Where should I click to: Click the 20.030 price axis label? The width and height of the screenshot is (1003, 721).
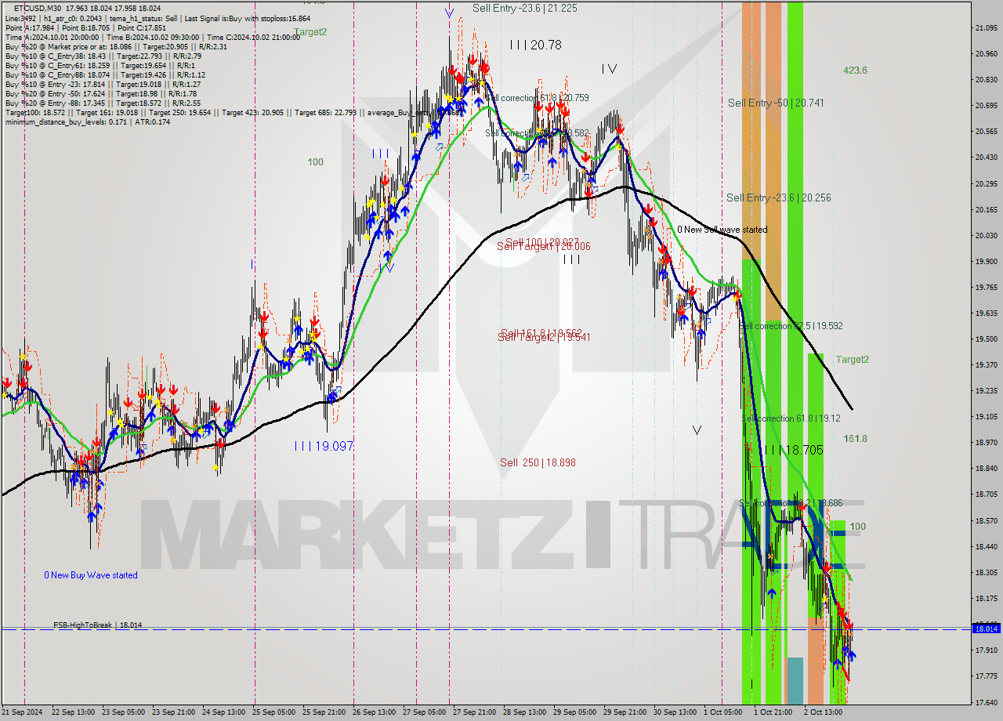[x=986, y=235]
